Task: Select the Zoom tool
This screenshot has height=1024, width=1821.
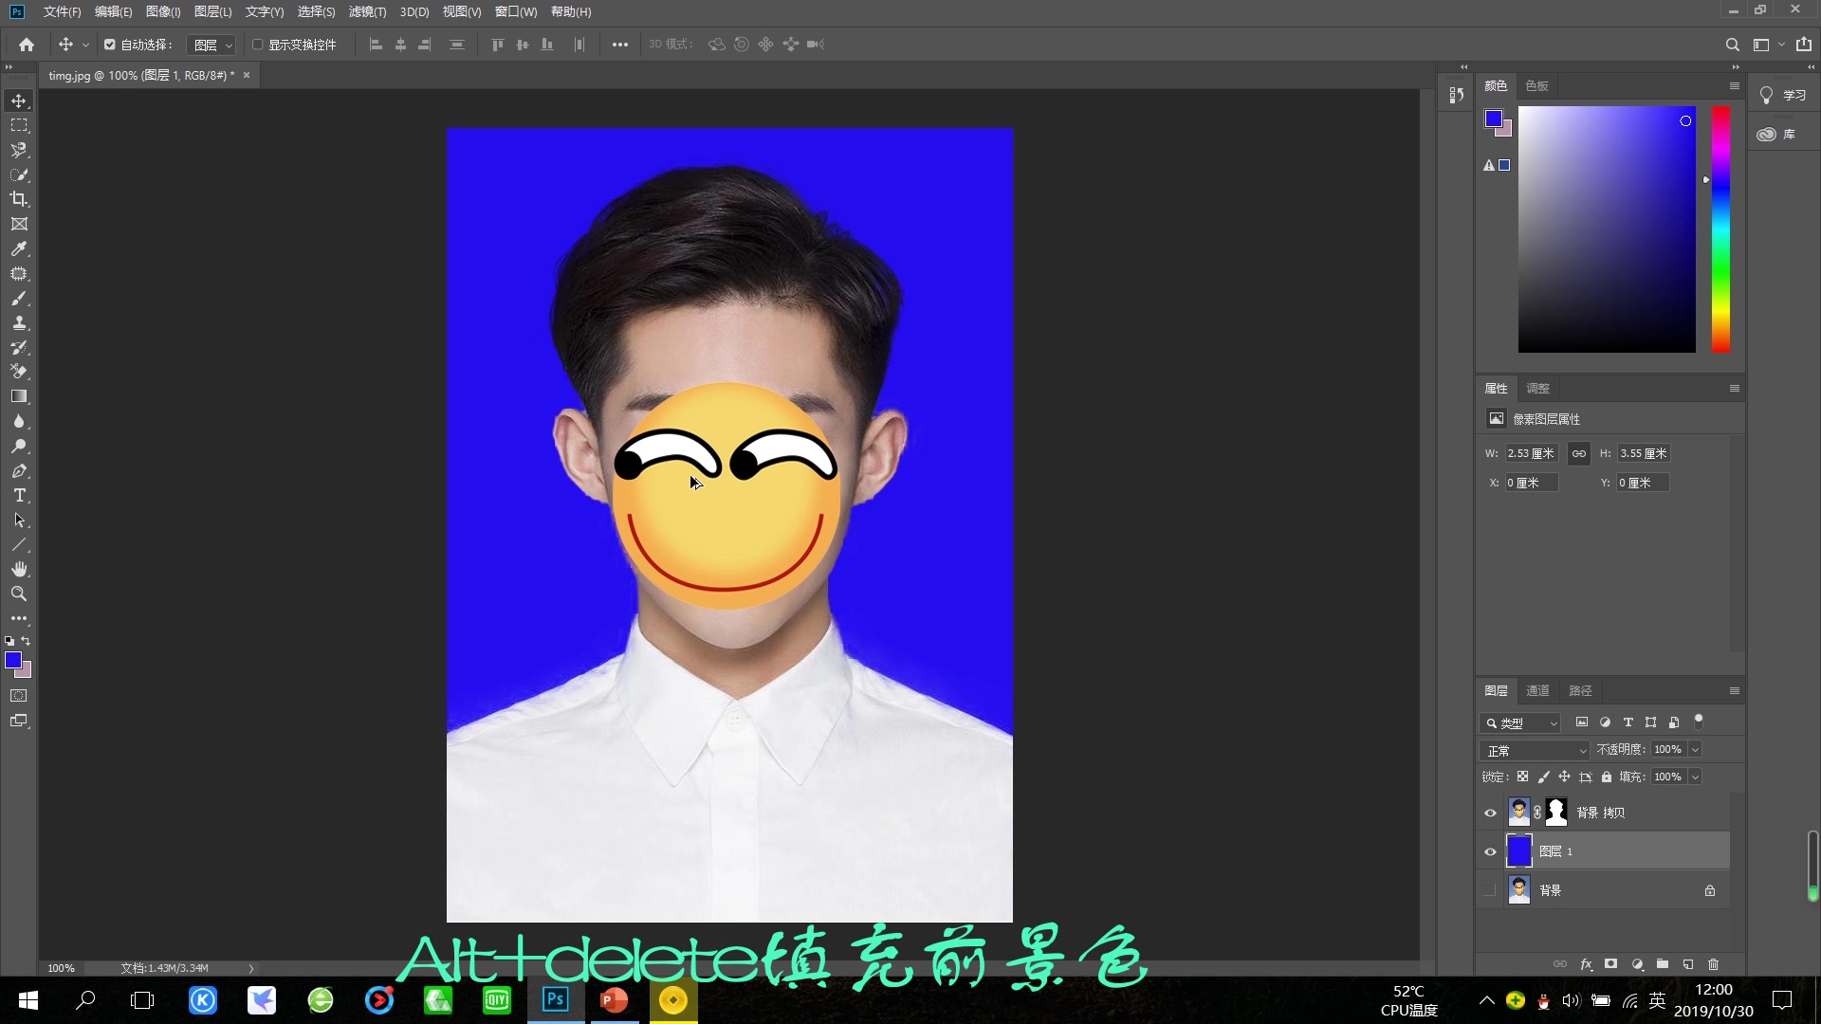Action: coord(19,594)
